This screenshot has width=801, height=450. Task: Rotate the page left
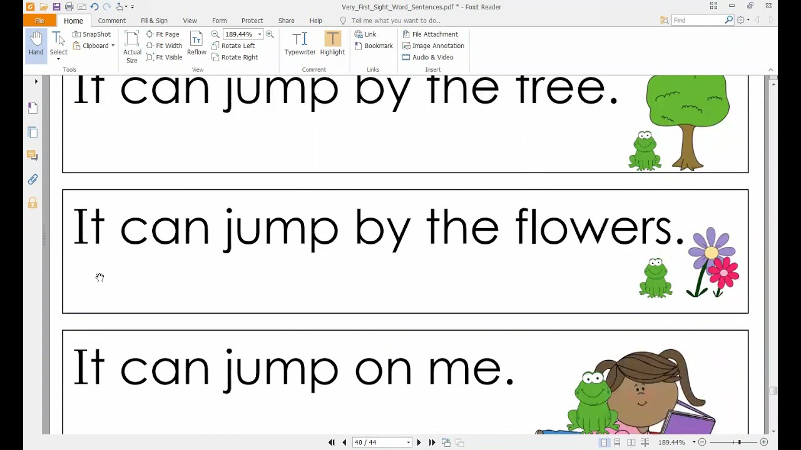pyautogui.click(x=233, y=46)
